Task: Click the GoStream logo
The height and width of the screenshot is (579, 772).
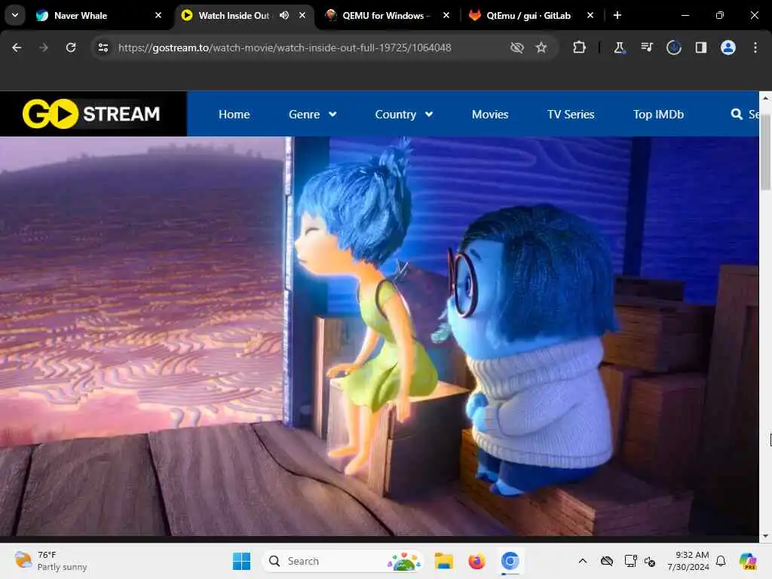Action: pos(91,114)
